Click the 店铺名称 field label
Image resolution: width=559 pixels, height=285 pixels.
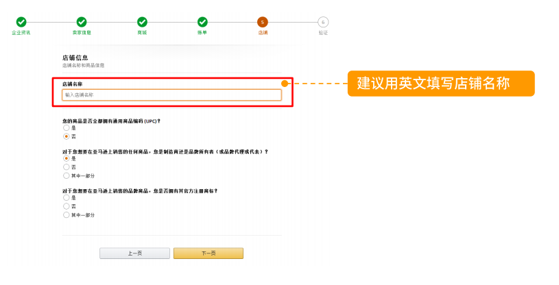[x=73, y=84]
